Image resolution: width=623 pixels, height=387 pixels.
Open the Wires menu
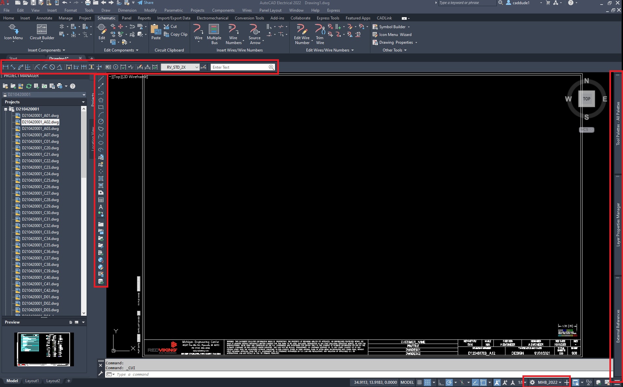(246, 10)
